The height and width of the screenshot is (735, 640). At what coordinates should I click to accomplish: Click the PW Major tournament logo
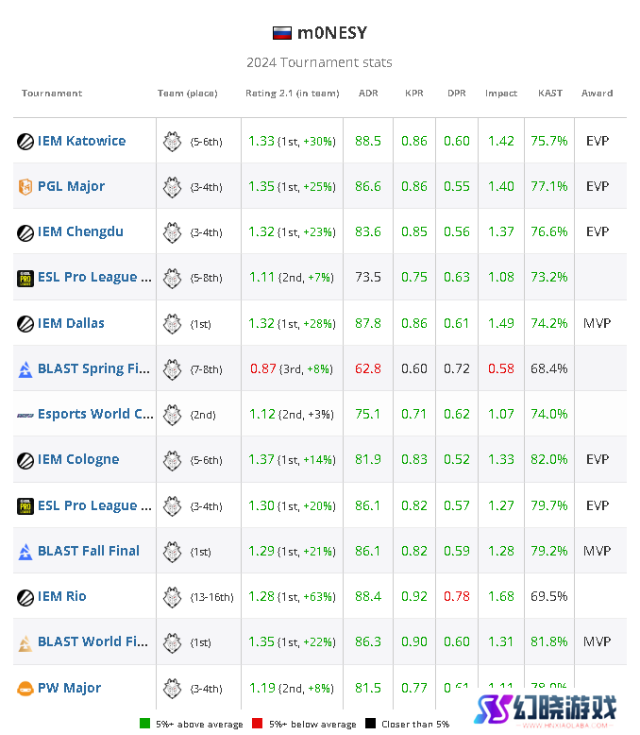25,689
